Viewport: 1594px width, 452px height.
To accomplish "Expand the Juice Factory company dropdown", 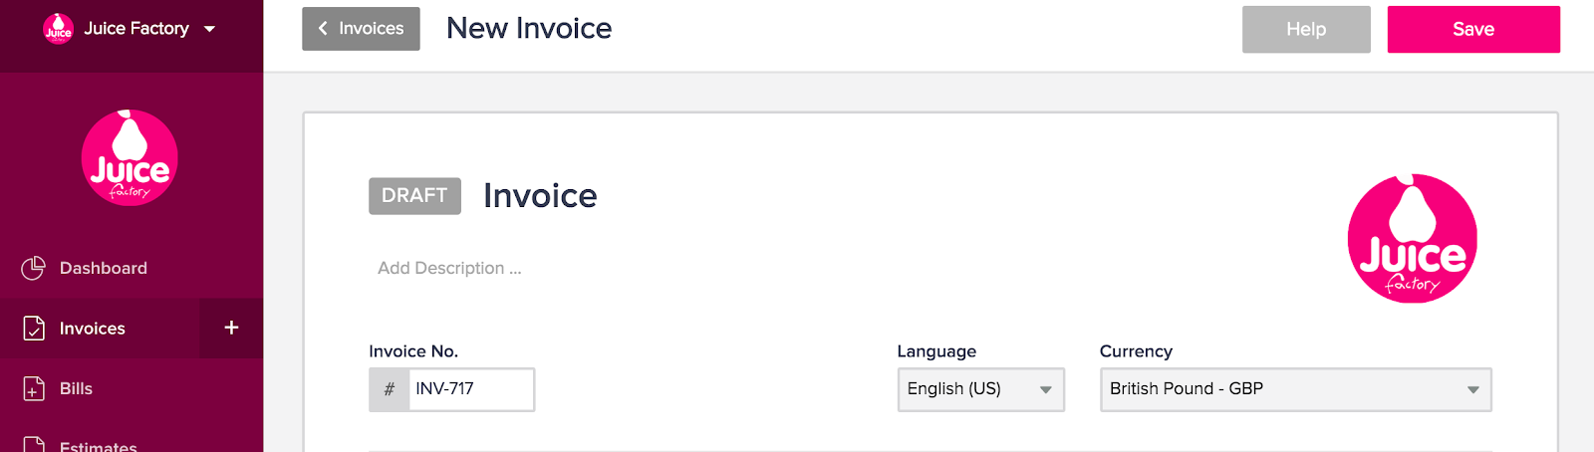I will 209,29.
